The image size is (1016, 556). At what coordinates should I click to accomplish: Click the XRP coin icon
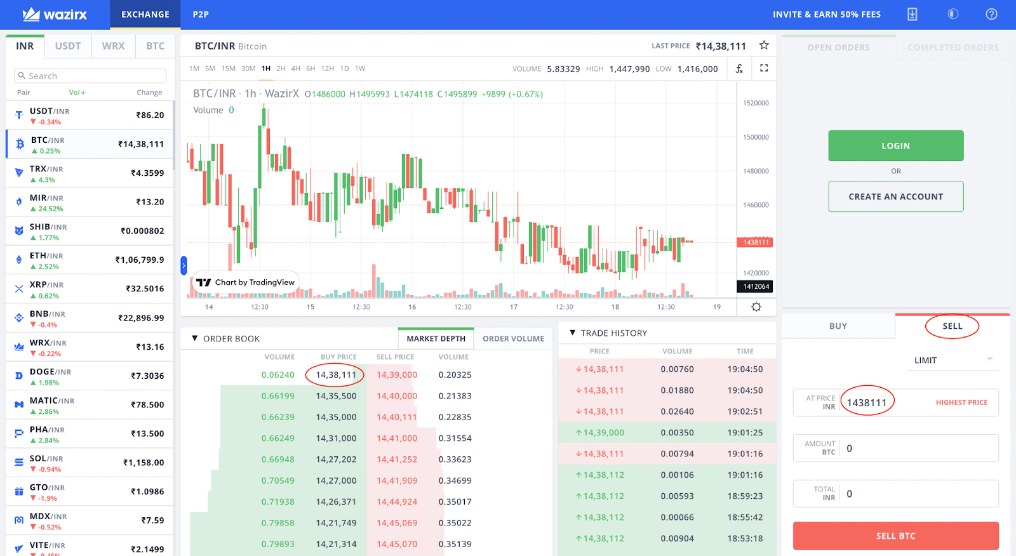click(19, 289)
